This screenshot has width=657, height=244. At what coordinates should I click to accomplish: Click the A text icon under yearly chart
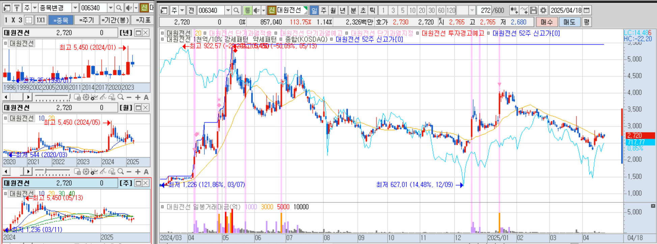146,97
